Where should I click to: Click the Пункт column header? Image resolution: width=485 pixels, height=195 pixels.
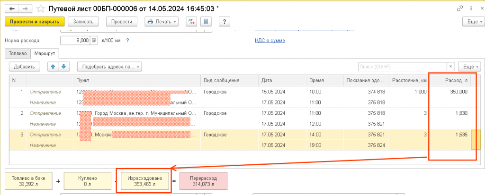[137, 81]
